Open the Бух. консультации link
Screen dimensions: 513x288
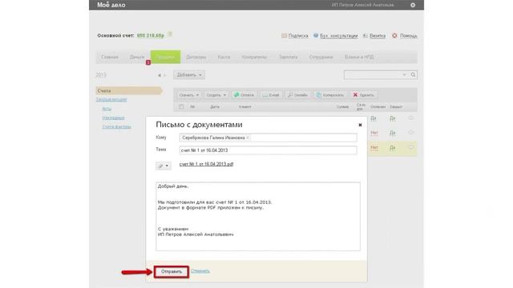point(338,36)
